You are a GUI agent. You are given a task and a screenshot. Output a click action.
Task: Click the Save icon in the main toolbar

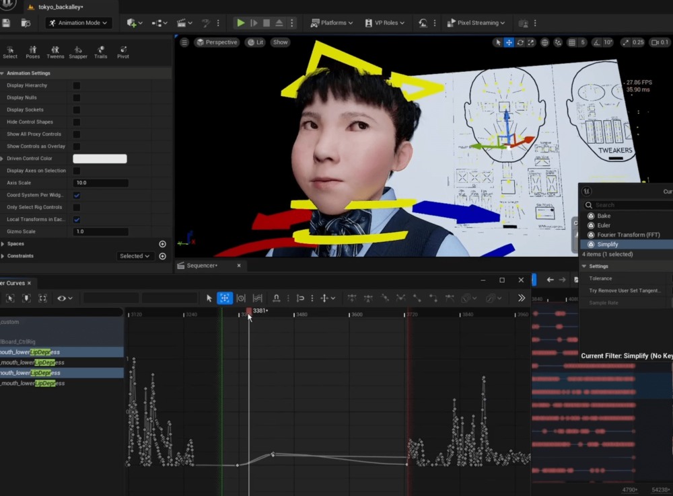[5, 23]
